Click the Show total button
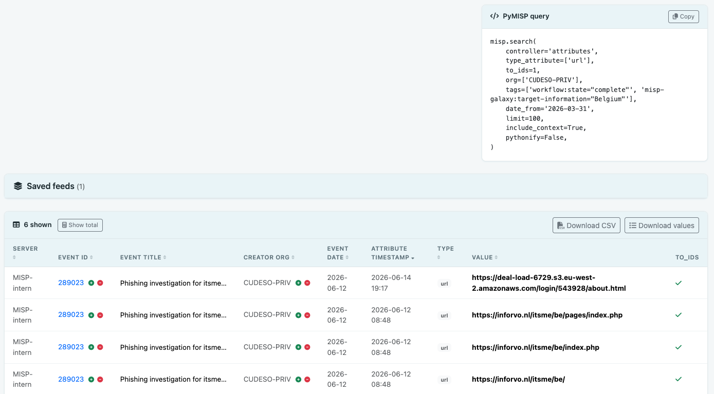The width and height of the screenshot is (714, 394). [x=80, y=225]
